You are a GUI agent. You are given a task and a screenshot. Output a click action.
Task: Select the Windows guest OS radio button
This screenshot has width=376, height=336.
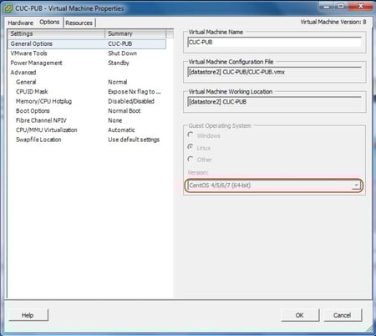191,135
